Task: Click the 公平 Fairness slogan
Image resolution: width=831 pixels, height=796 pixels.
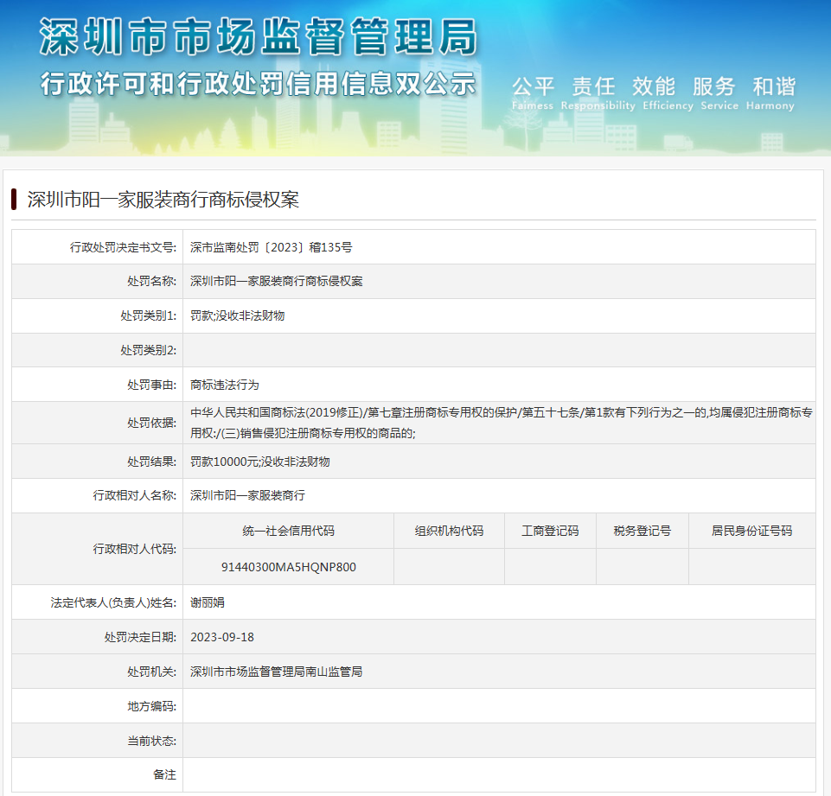Action: pyautogui.click(x=533, y=93)
